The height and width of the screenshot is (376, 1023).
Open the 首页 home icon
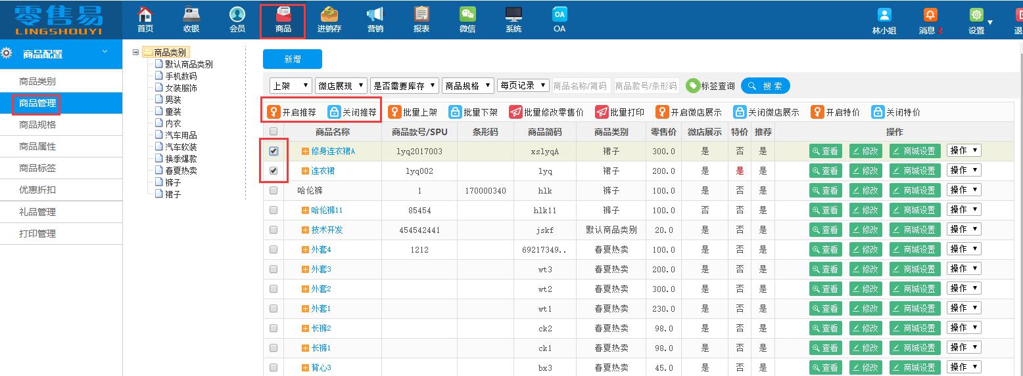pyautogui.click(x=145, y=16)
